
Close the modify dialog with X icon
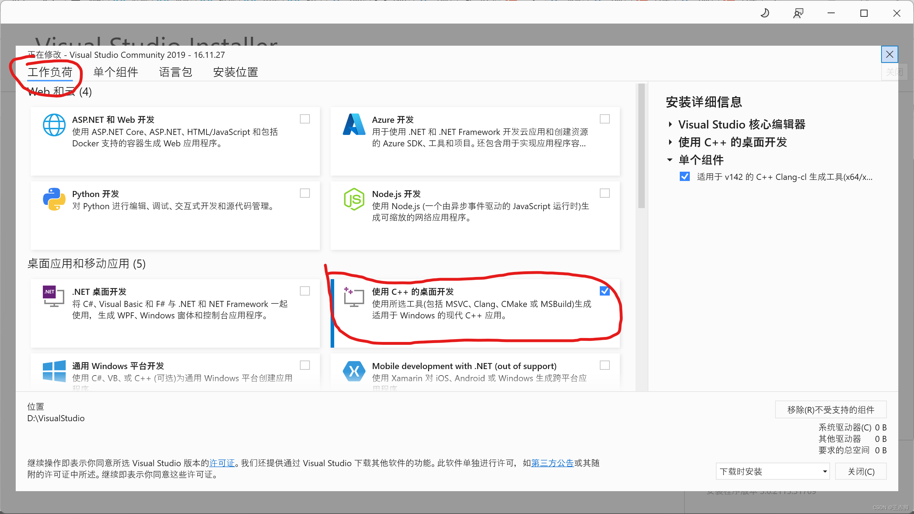[x=889, y=54]
